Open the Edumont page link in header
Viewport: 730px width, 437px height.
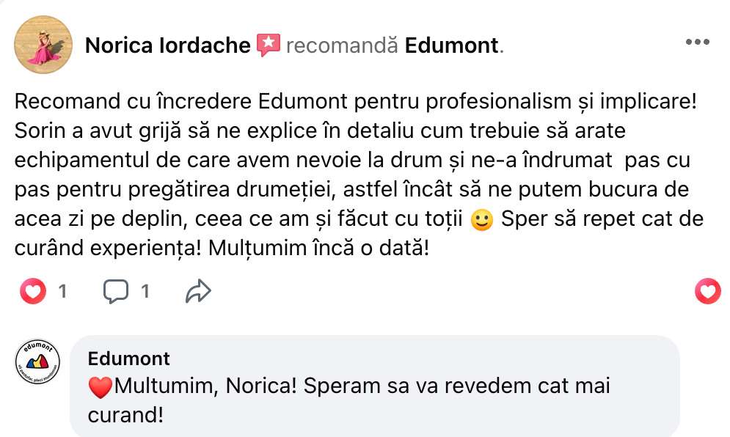(451, 45)
